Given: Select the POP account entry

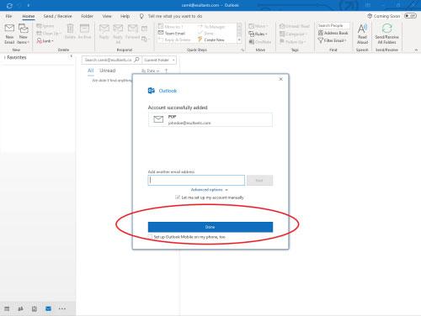Looking at the screenshot, I should point(210,119).
